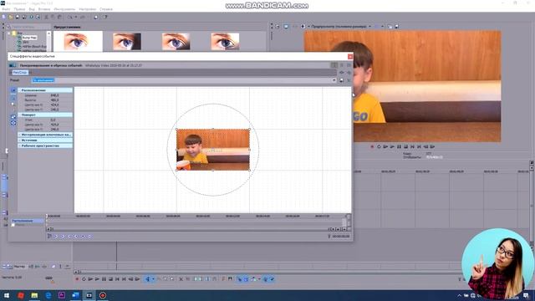Click the Create Keyframe icon

coord(83,236)
